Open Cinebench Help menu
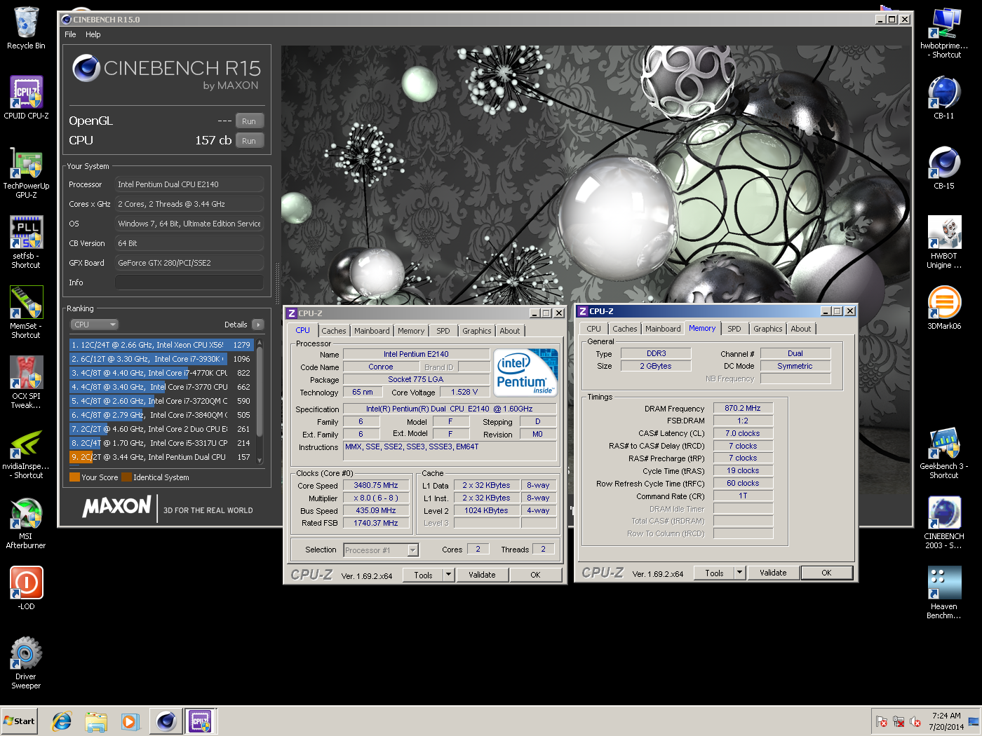Image resolution: width=982 pixels, height=736 pixels. (93, 34)
